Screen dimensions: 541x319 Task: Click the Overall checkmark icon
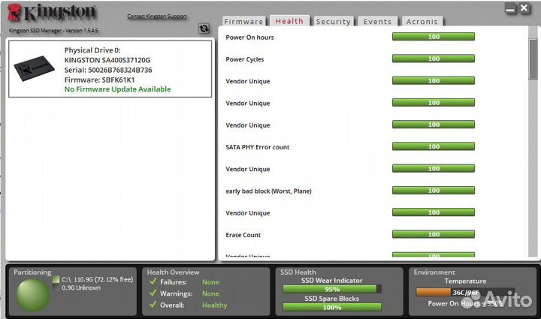click(153, 305)
